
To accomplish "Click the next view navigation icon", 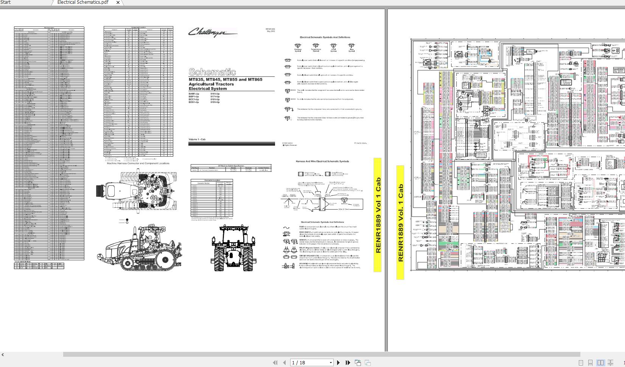I will (x=367, y=362).
